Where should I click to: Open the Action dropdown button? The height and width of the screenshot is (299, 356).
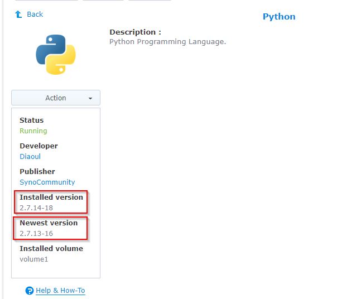56,98
